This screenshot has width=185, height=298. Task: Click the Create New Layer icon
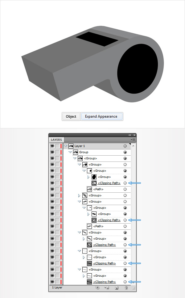pos(117,288)
